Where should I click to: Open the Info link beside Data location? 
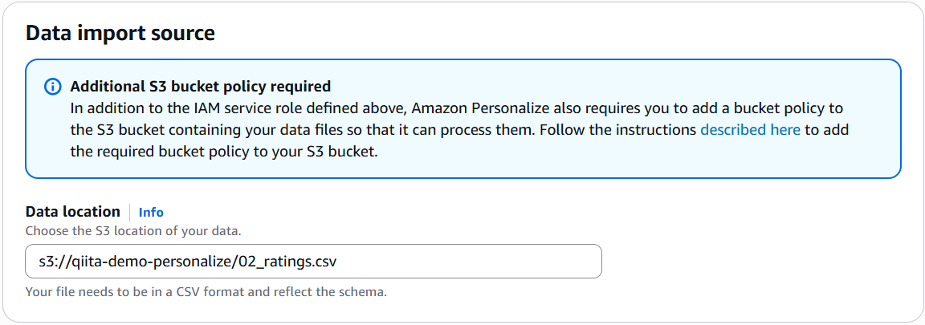point(151,212)
